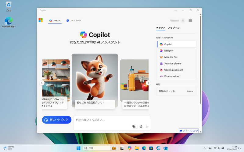
Task: Start a 新しいトピック
Action: tap(57, 120)
